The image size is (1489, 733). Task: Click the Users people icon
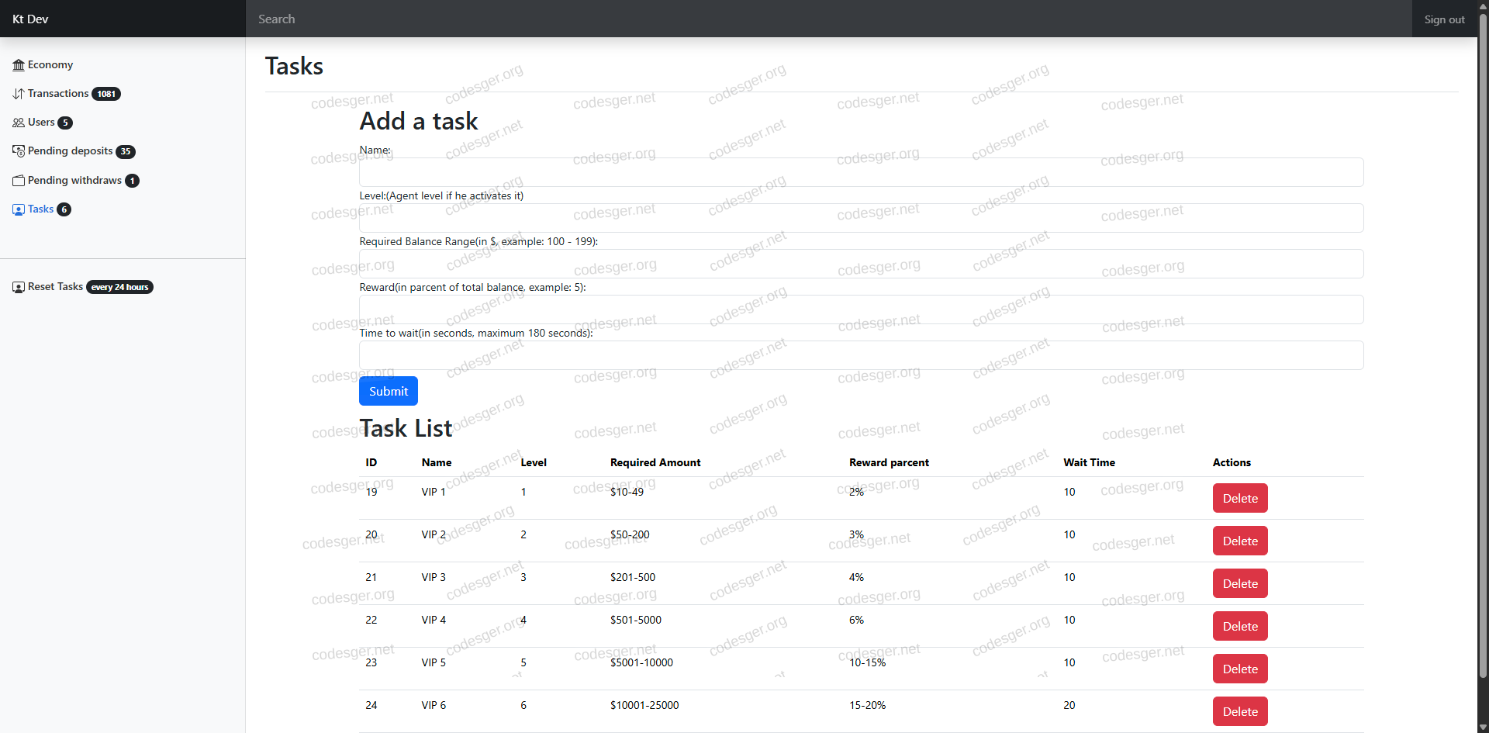pyautogui.click(x=19, y=123)
